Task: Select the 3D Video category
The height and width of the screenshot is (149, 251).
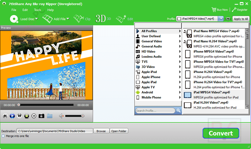Action: tap(158, 67)
